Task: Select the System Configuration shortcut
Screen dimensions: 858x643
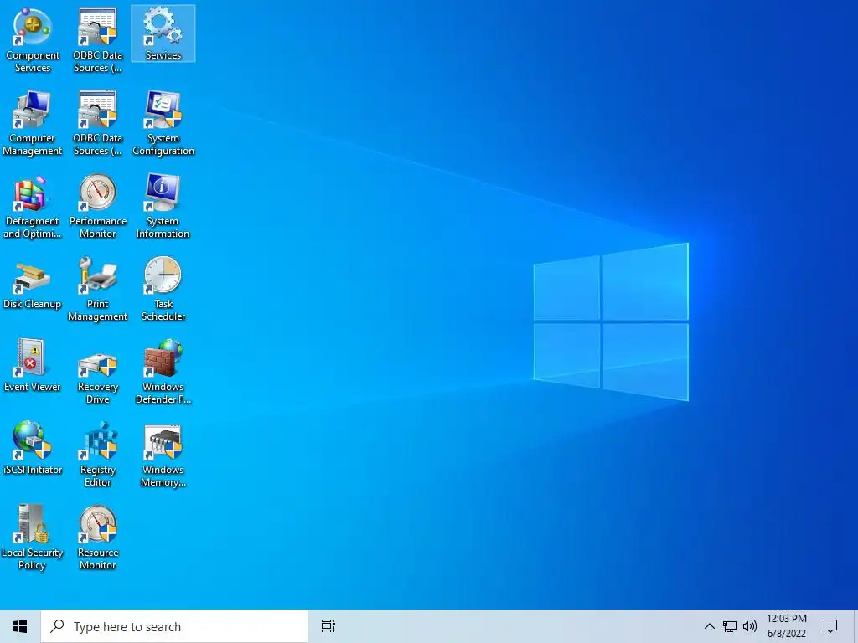Action: [163, 124]
